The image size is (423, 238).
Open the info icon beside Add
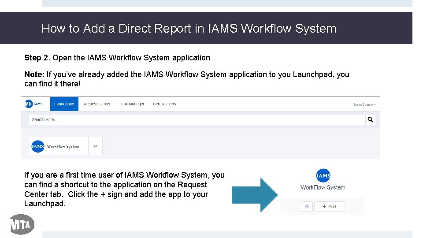[307, 206]
